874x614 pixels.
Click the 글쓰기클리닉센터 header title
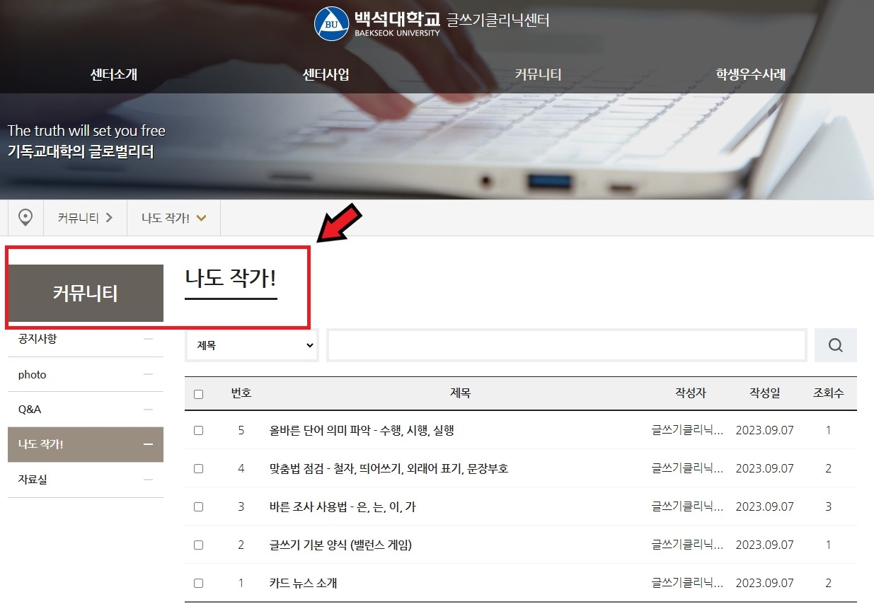coord(498,20)
